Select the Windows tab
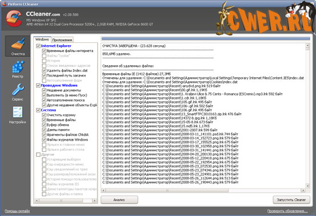 click(x=42, y=39)
